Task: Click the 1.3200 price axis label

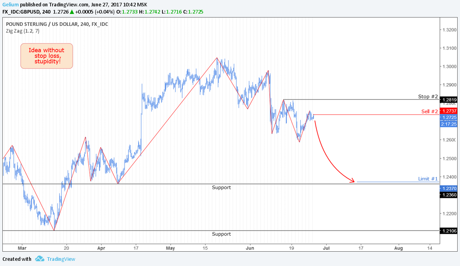Action: point(449,30)
